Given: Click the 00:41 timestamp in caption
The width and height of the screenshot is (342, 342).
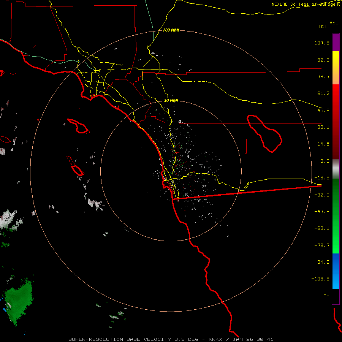Looking at the screenshot, I should pos(265,339).
